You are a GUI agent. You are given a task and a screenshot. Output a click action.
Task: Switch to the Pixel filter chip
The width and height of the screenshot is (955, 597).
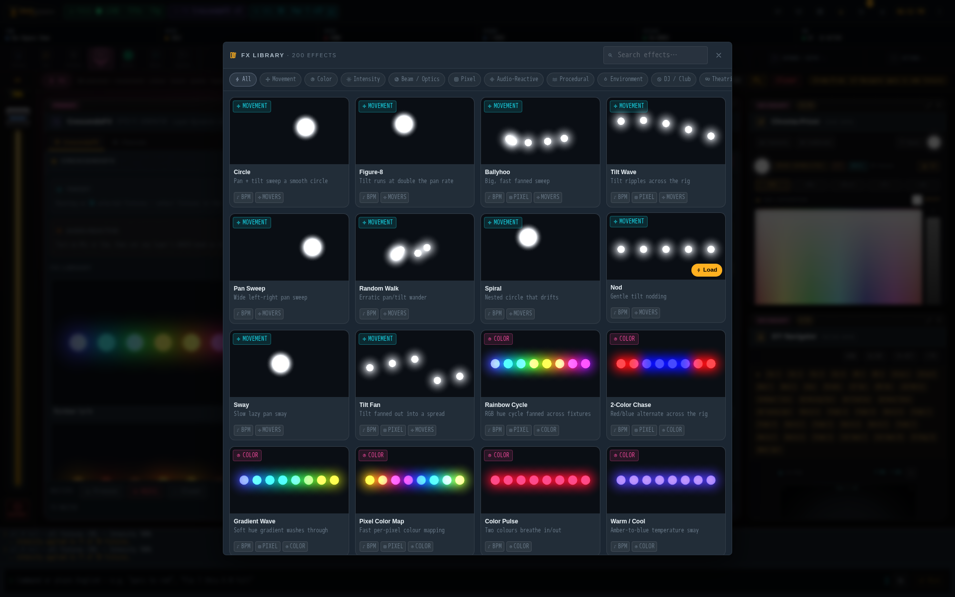click(465, 80)
